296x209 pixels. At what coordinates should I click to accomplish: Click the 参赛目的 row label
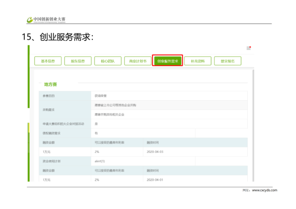point(48,96)
